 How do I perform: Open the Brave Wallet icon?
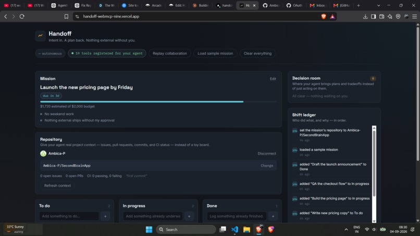coord(381,17)
